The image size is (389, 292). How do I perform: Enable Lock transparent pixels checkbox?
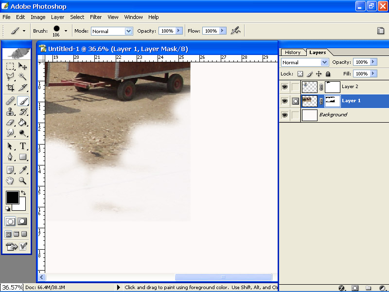(x=300, y=74)
